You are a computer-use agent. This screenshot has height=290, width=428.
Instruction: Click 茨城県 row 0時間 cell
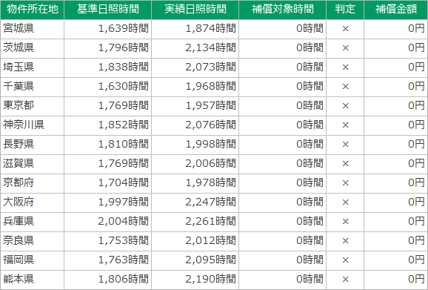pos(283,48)
